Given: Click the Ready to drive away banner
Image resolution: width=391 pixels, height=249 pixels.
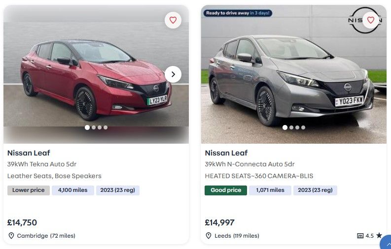Looking at the screenshot, I should tap(238, 13).
